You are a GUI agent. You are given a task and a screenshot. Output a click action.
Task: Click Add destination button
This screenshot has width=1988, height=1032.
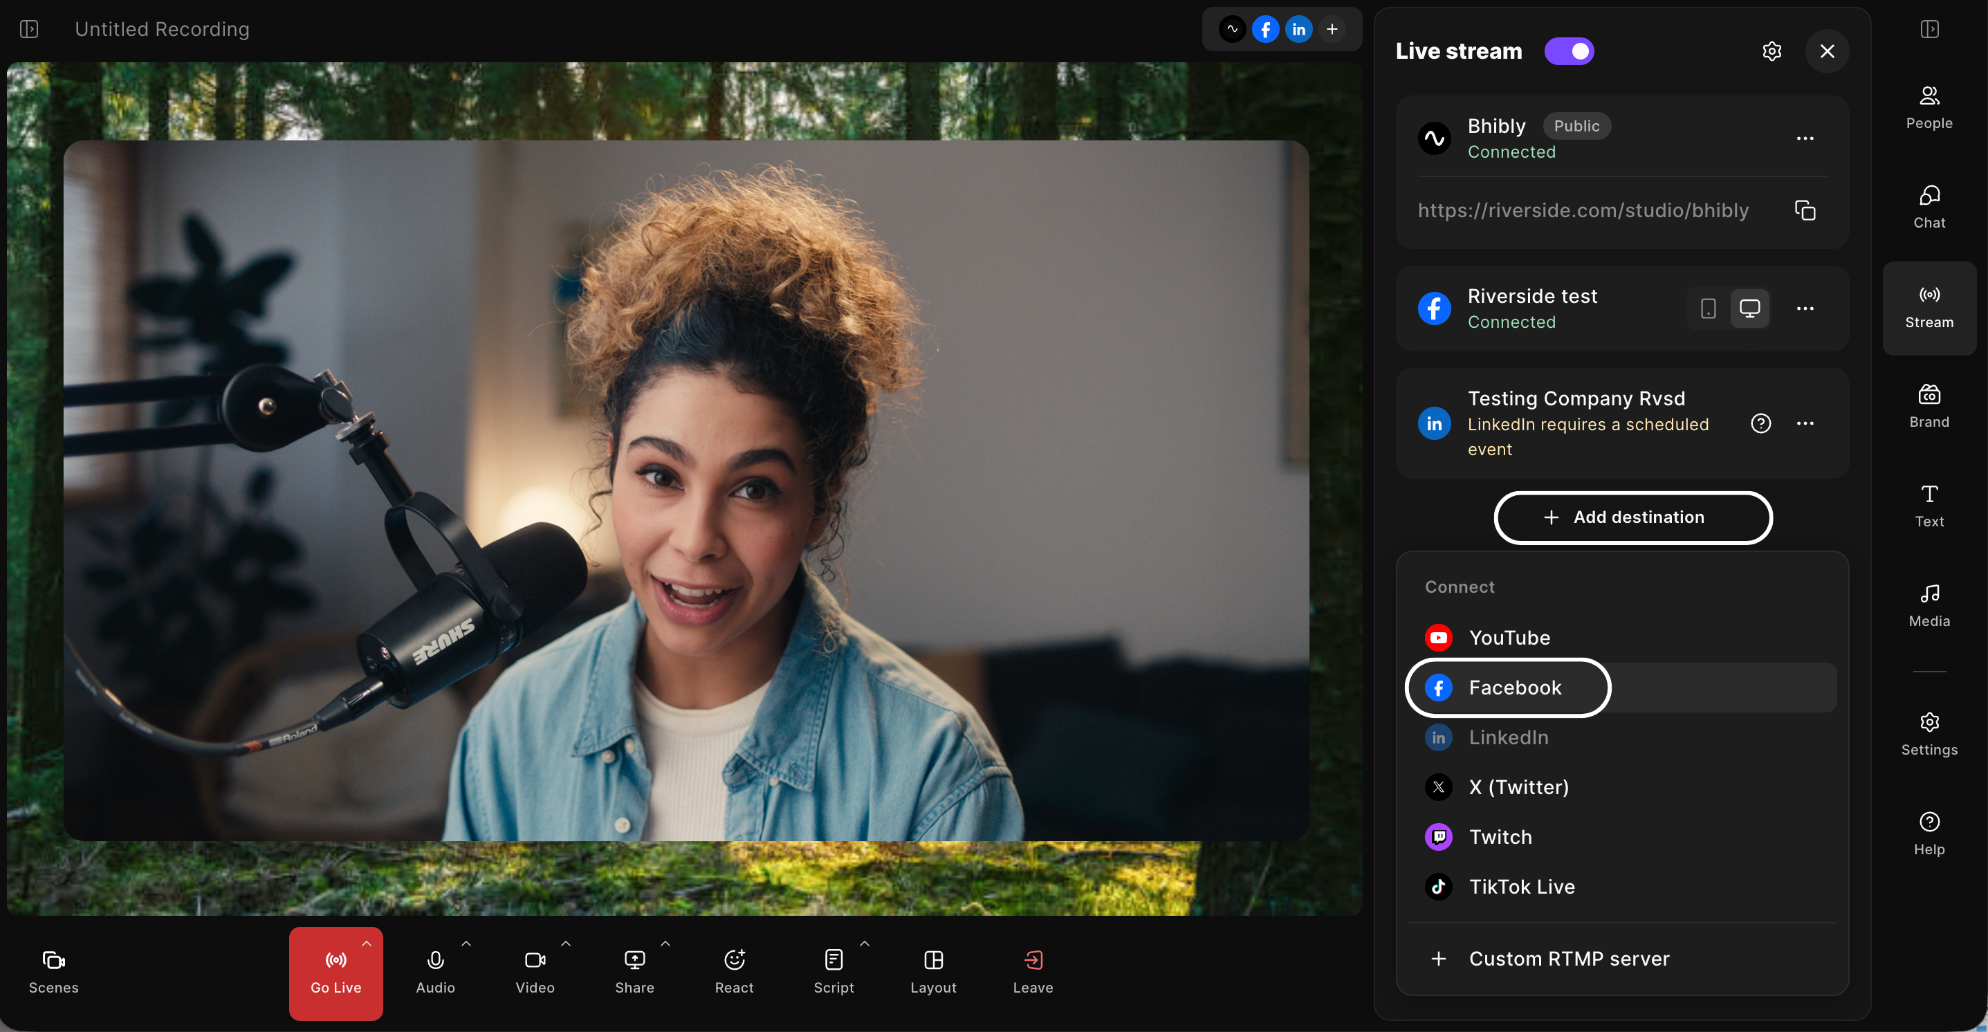click(1633, 517)
